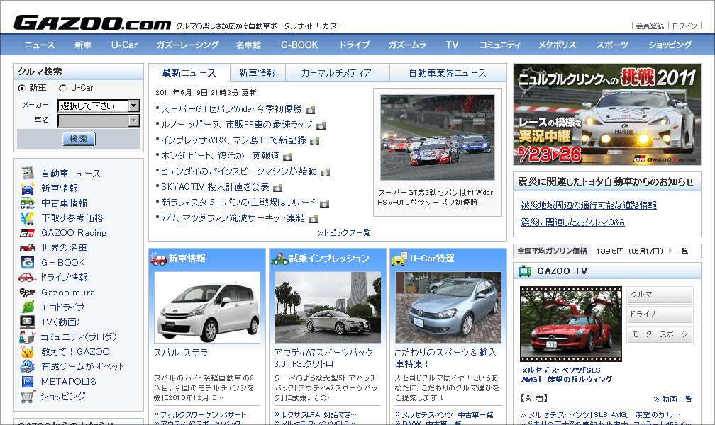The width and height of the screenshot is (715, 425).
Task: Click camera icon next to インプレッサWRX headline
Action: [x=315, y=141]
